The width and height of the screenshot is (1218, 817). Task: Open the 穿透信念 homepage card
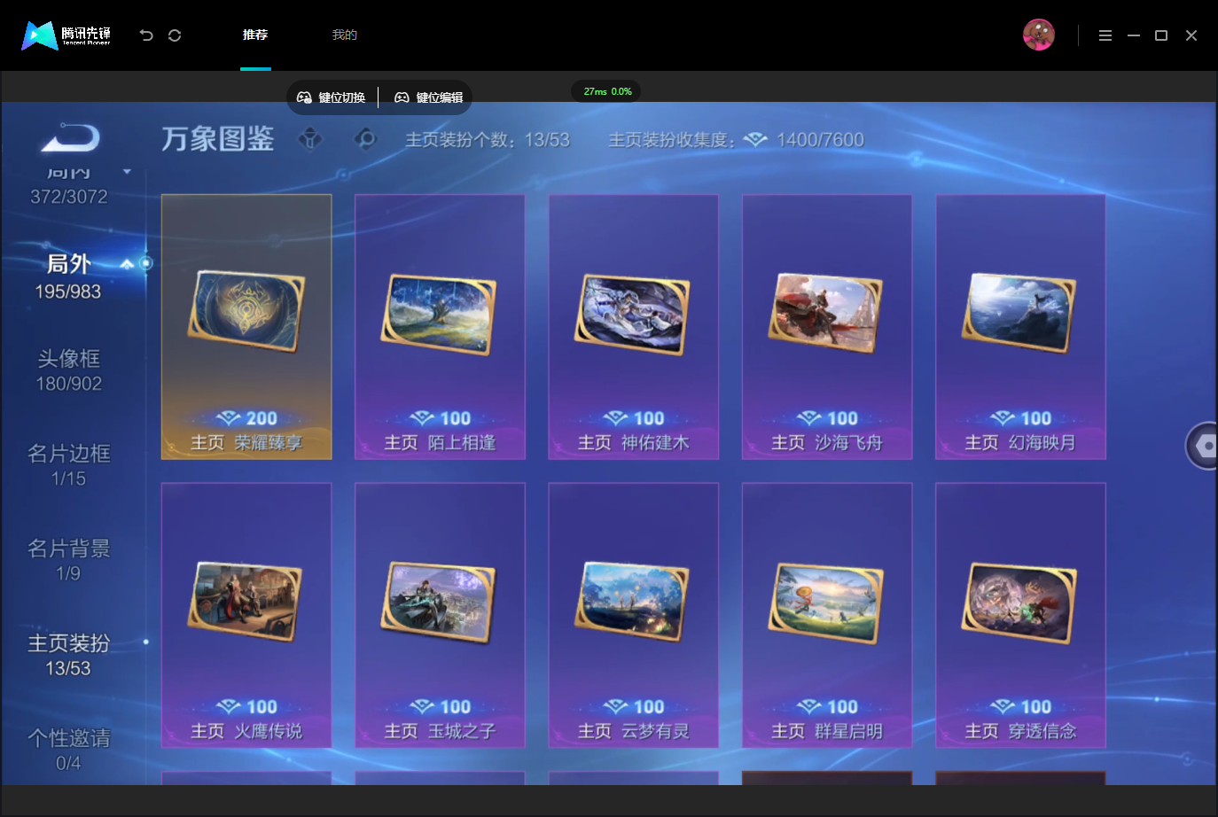tap(1020, 616)
